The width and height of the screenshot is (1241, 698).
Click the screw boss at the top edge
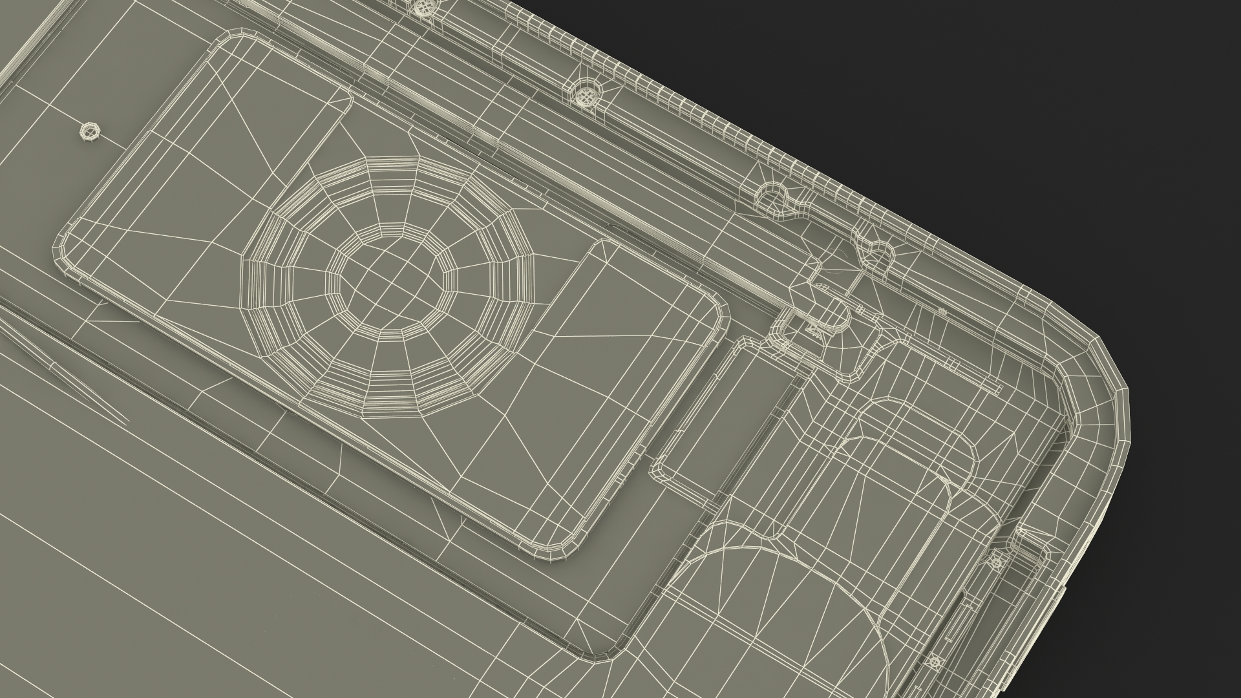point(423,6)
